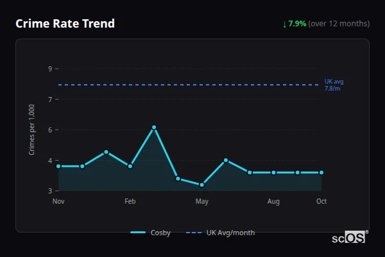Click the 'UK avg 7.8/m' label

334,85
